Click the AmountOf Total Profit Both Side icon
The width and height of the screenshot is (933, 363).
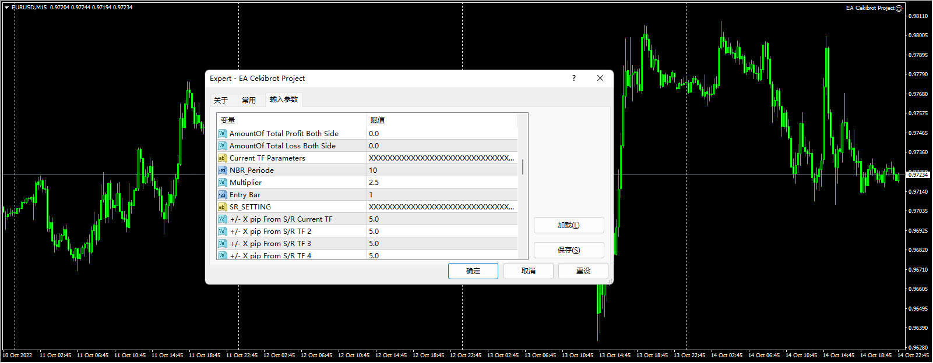coord(222,134)
